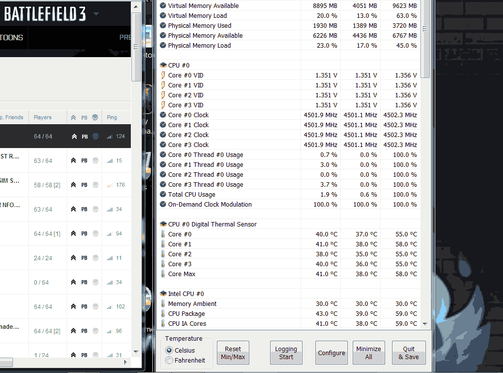The image size is (503, 373).
Task: Sort servers by ranked chevron column icon
Action: pyautogui.click(x=74, y=118)
